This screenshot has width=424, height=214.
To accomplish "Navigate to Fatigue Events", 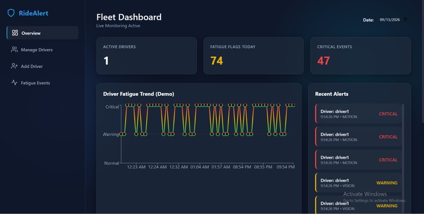I will [x=43, y=83].
